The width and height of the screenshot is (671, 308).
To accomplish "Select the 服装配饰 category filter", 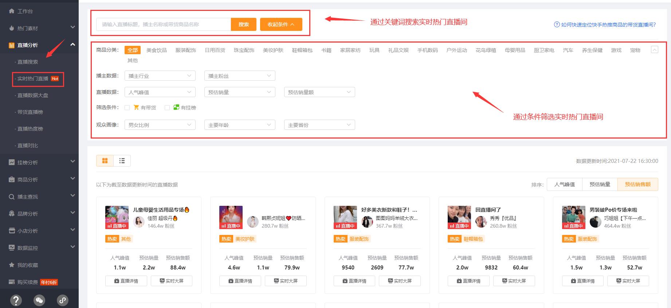I will point(186,50).
